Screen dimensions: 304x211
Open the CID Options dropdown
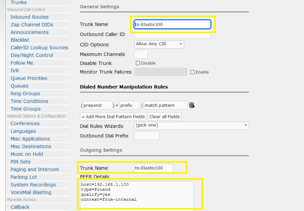[159, 44]
